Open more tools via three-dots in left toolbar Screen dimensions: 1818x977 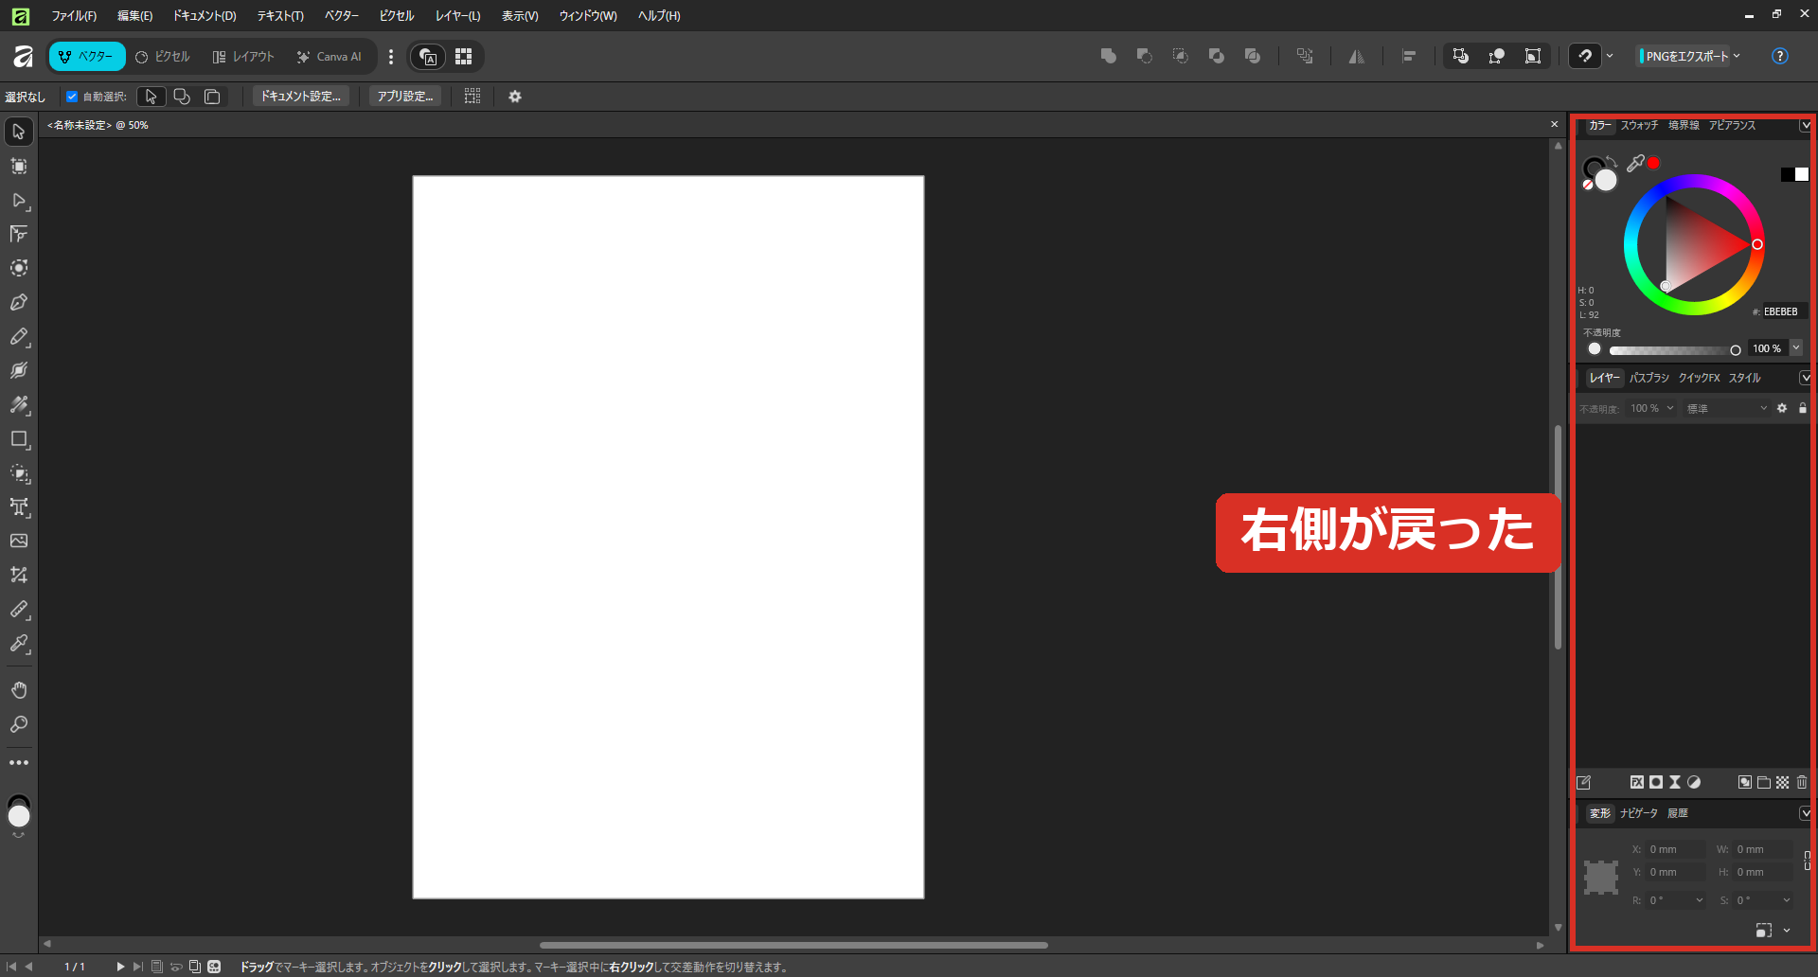coord(19,762)
